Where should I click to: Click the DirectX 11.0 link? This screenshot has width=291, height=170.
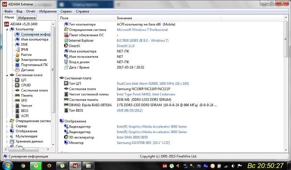tap(125, 46)
